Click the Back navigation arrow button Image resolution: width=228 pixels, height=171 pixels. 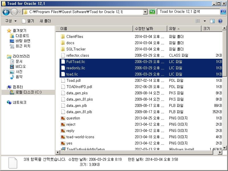point(6,12)
